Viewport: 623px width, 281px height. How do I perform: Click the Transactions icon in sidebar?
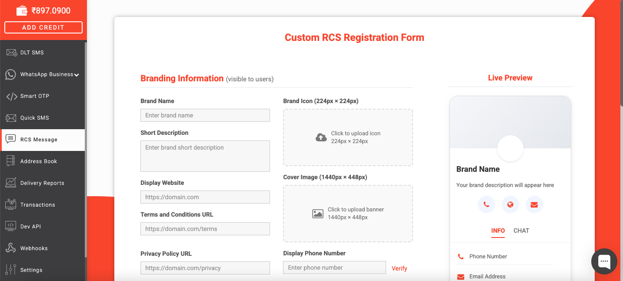pos(11,204)
